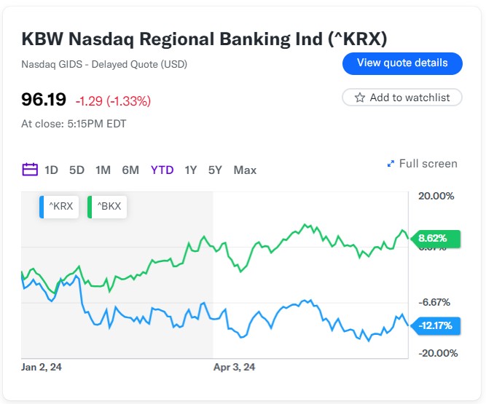Switch chart to 6M range
The width and height of the screenshot is (486, 404).
(x=130, y=170)
